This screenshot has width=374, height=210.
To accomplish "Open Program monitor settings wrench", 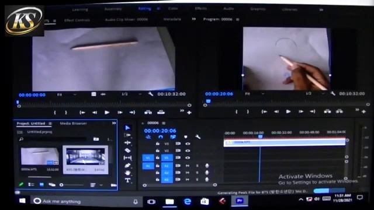I will 333,93.
